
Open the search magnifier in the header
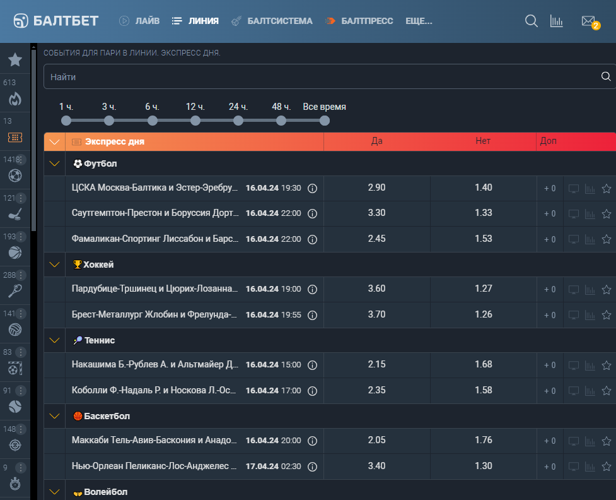pos(531,21)
